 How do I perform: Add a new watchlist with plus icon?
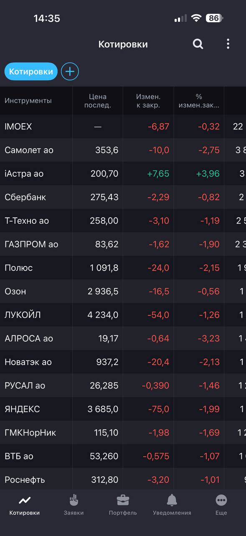click(70, 72)
